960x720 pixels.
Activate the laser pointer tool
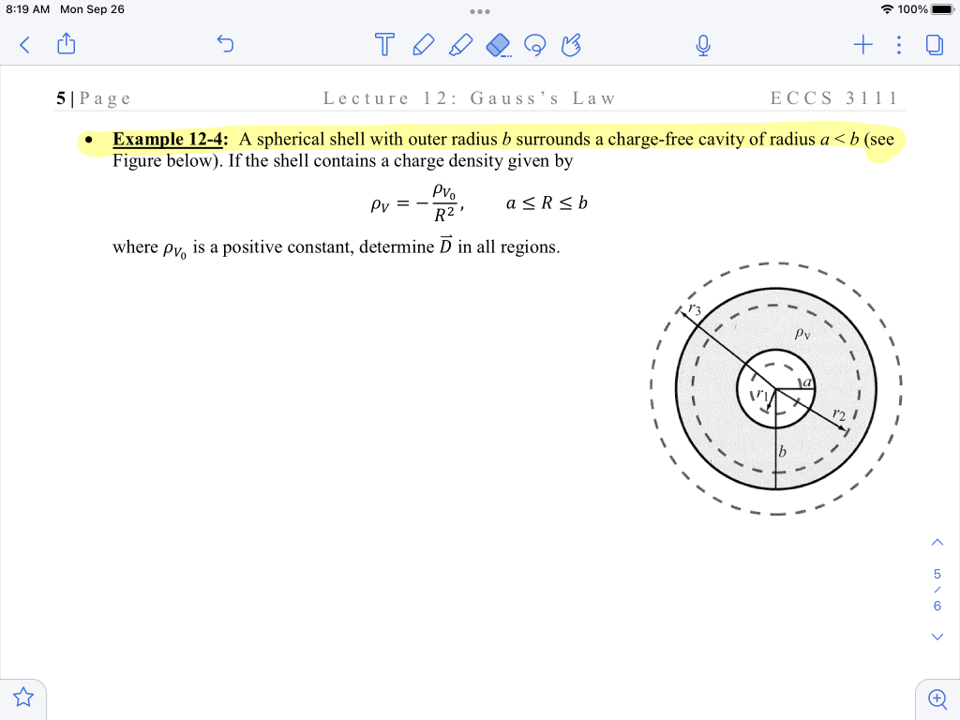tap(572, 44)
